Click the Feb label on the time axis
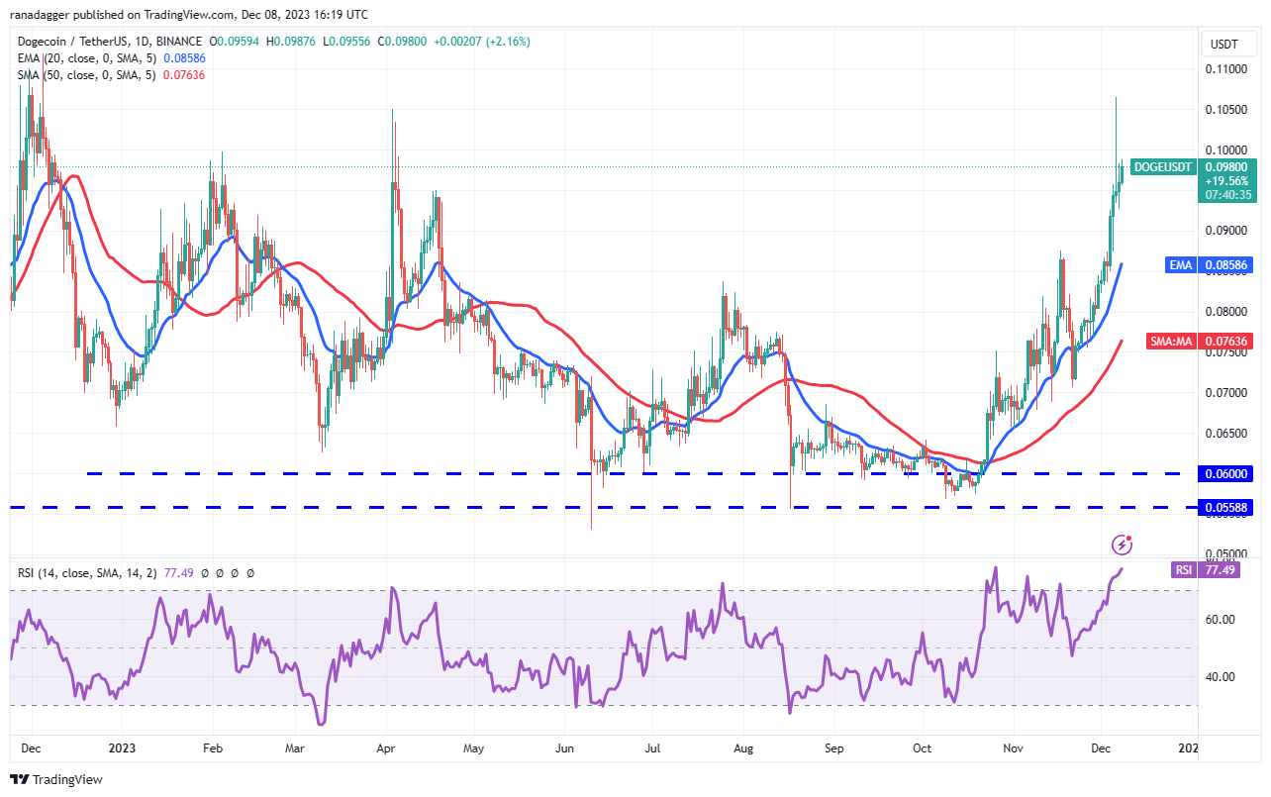 [212, 748]
